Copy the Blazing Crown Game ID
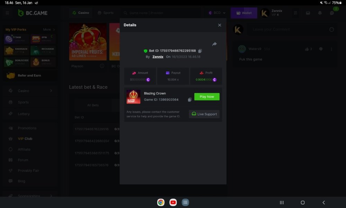346x208 pixels. pos(190,100)
